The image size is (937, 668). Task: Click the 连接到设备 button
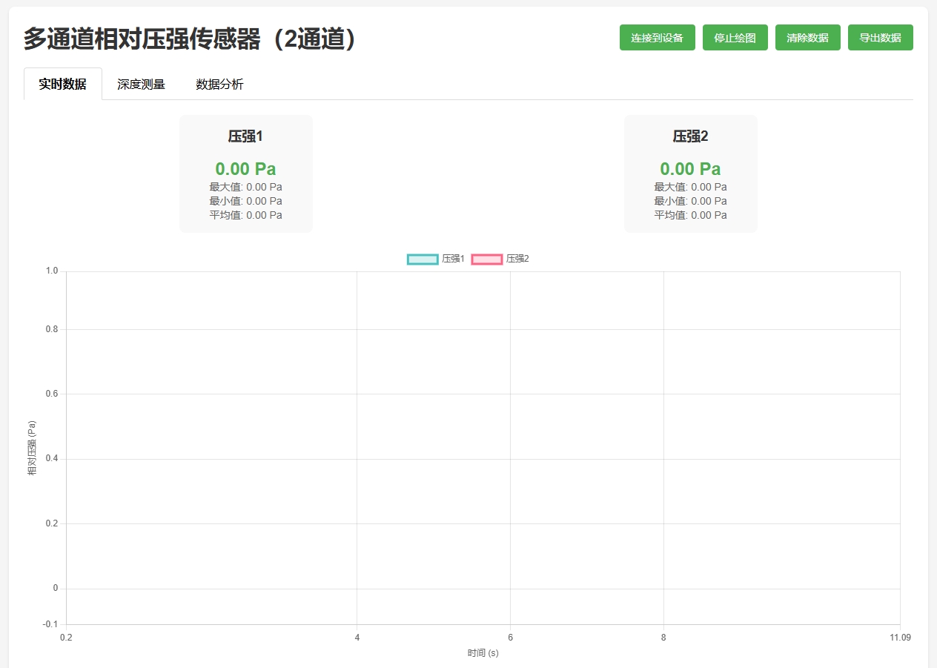click(x=657, y=37)
